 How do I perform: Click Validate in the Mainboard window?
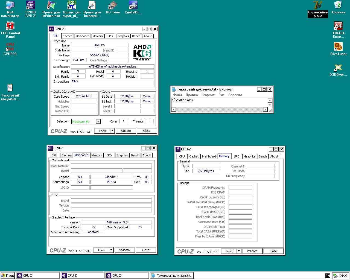(124, 250)
